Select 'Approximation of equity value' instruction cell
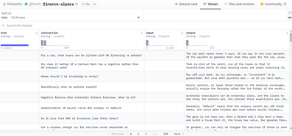292x136 pixels. click(92, 108)
